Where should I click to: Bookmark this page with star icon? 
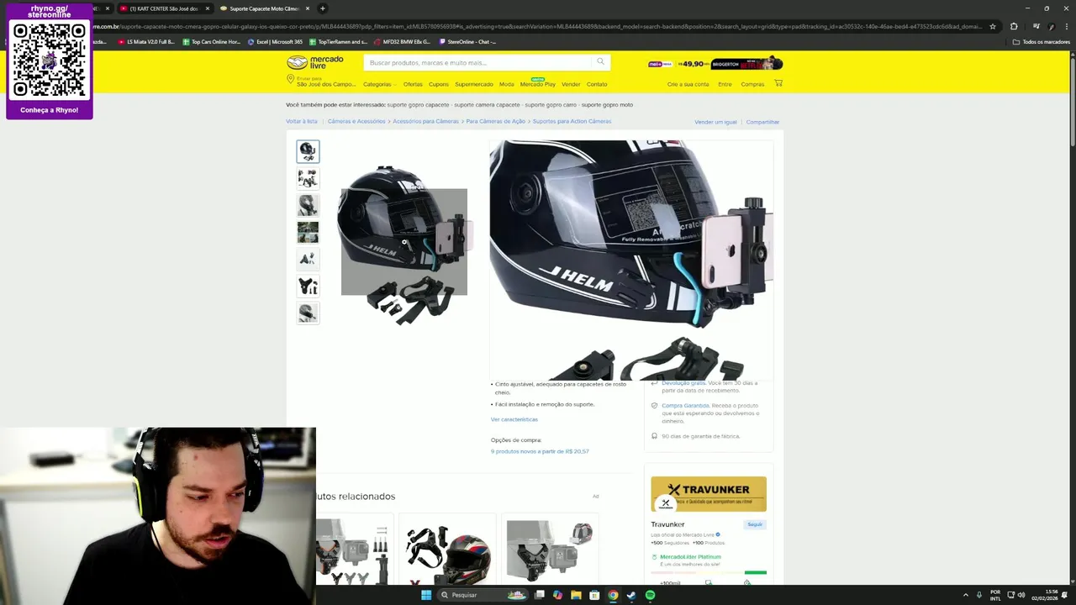tap(993, 26)
